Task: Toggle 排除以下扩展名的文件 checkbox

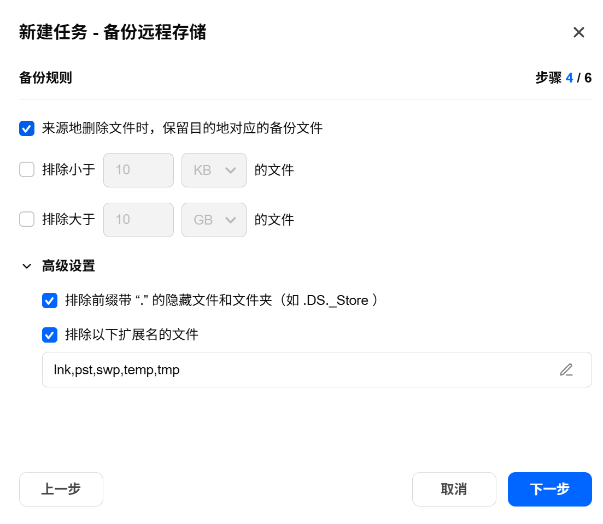Action: [50, 334]
